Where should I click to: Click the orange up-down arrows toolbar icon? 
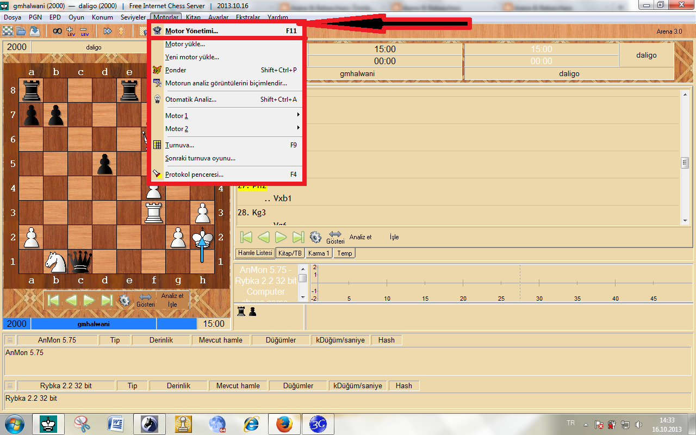[x=121, y=31]
